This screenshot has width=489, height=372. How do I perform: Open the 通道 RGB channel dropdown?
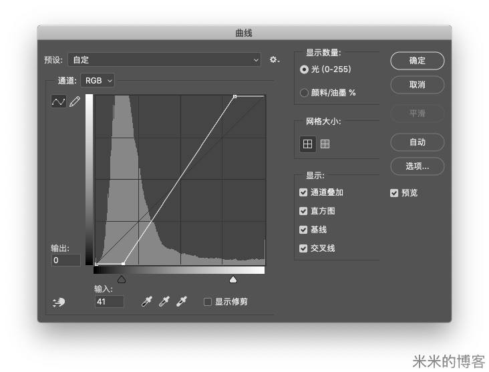[x=98, y=80]
